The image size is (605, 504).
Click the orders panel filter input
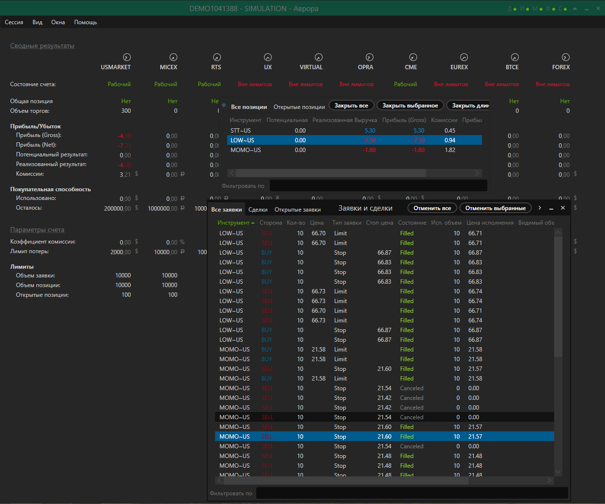412,493
